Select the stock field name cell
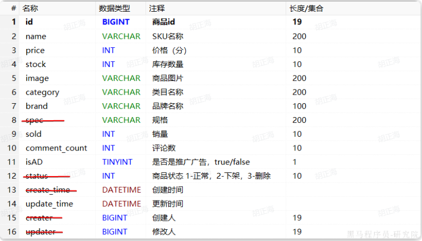 [x=36, y=64]
